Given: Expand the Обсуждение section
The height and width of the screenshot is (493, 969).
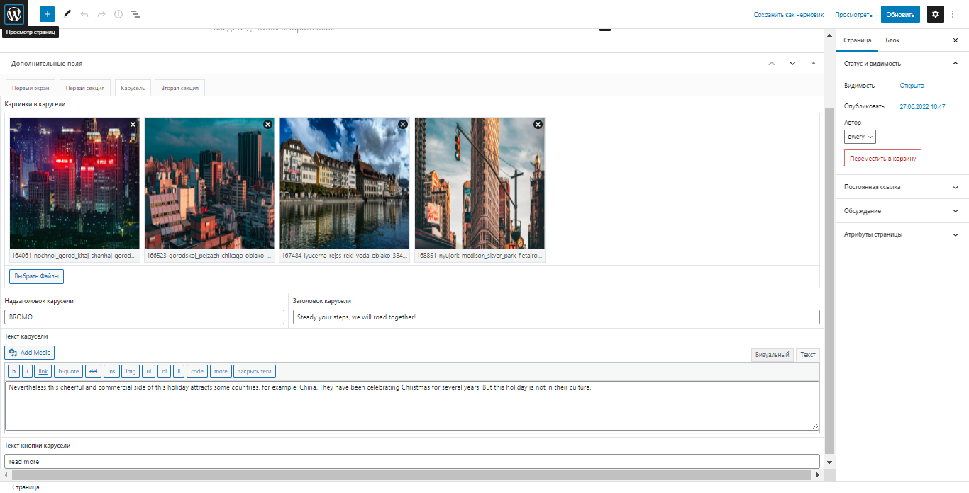Looking at the screenshot, I should coord(902,211).
